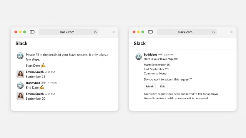The width and height of the screenshot is (246, 138).
Task: Open the three-dot menu in left window
Action: point(113,32)
